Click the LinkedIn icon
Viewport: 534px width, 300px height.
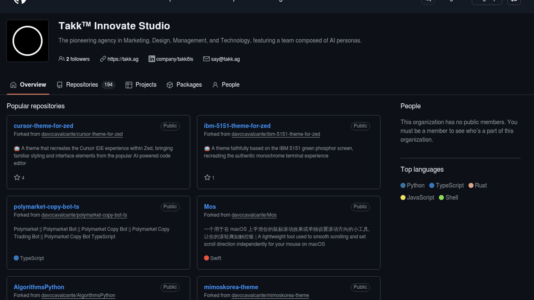(x=152, y=59)
